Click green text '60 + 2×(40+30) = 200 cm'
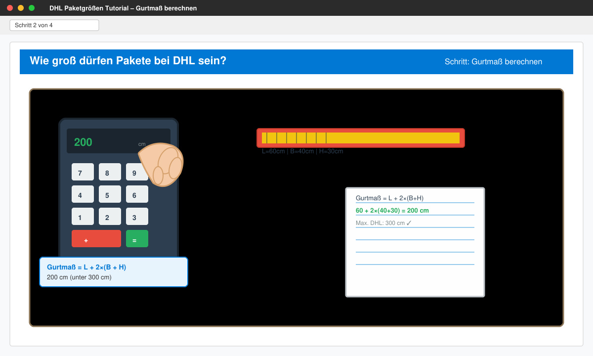 pos(392,211)
